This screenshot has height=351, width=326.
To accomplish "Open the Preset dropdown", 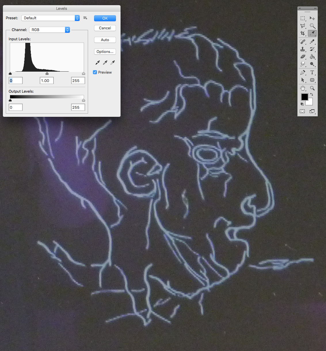I will [50, 18].
